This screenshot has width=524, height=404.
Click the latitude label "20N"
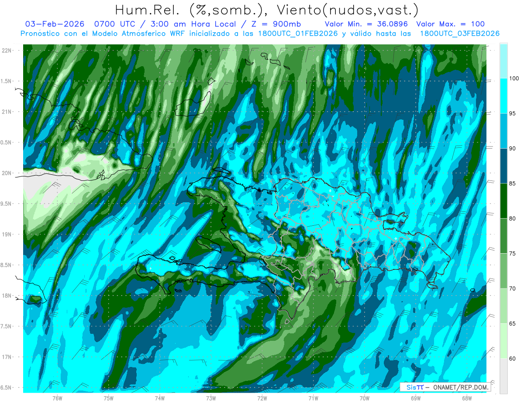pos(7,173)
